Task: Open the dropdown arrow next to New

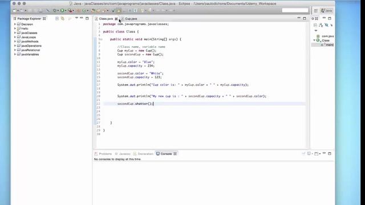Action: click(x=18, y=11)
